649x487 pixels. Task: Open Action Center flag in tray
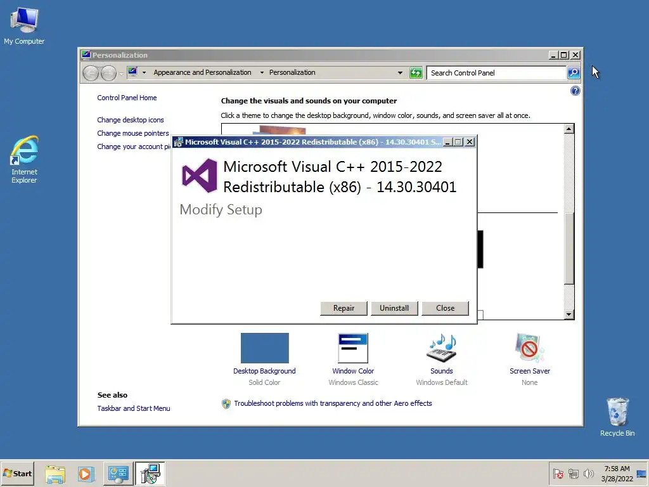pos(558,473)
